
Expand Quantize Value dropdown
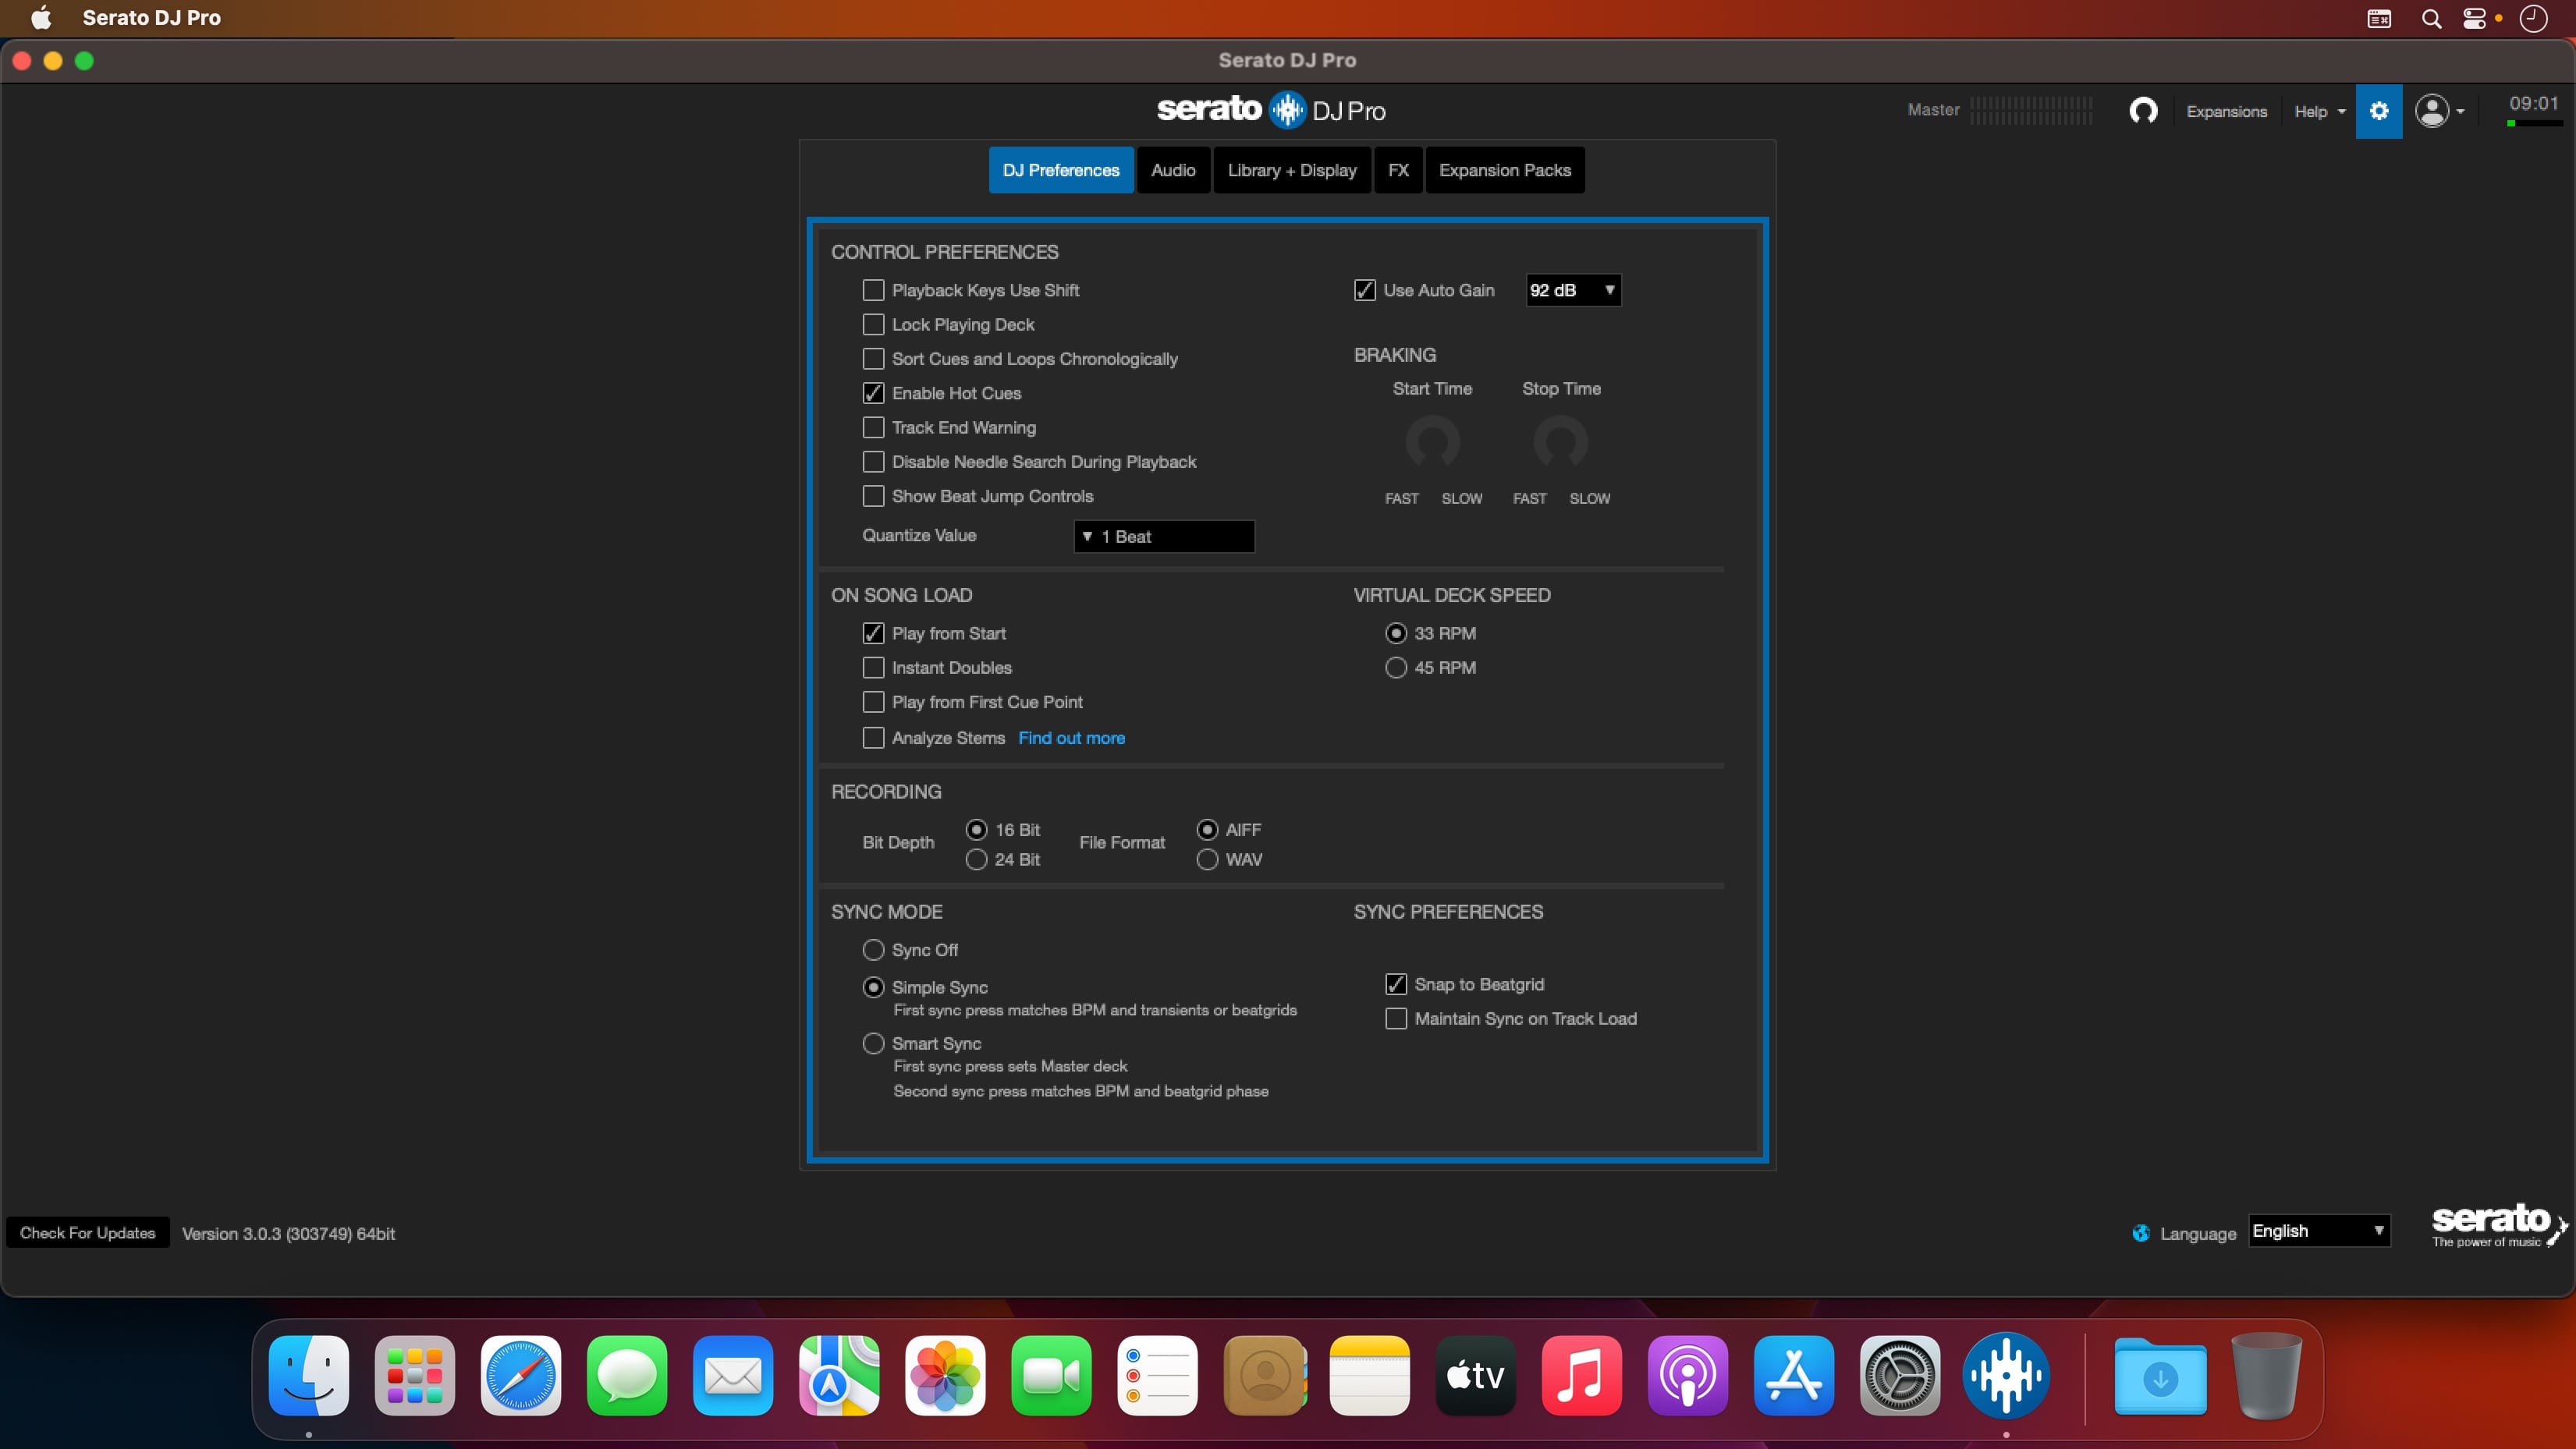click(1162, 536)
